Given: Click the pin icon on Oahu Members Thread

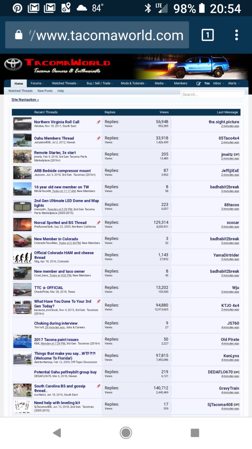Looking at the screenshot, I should (98, 138).
